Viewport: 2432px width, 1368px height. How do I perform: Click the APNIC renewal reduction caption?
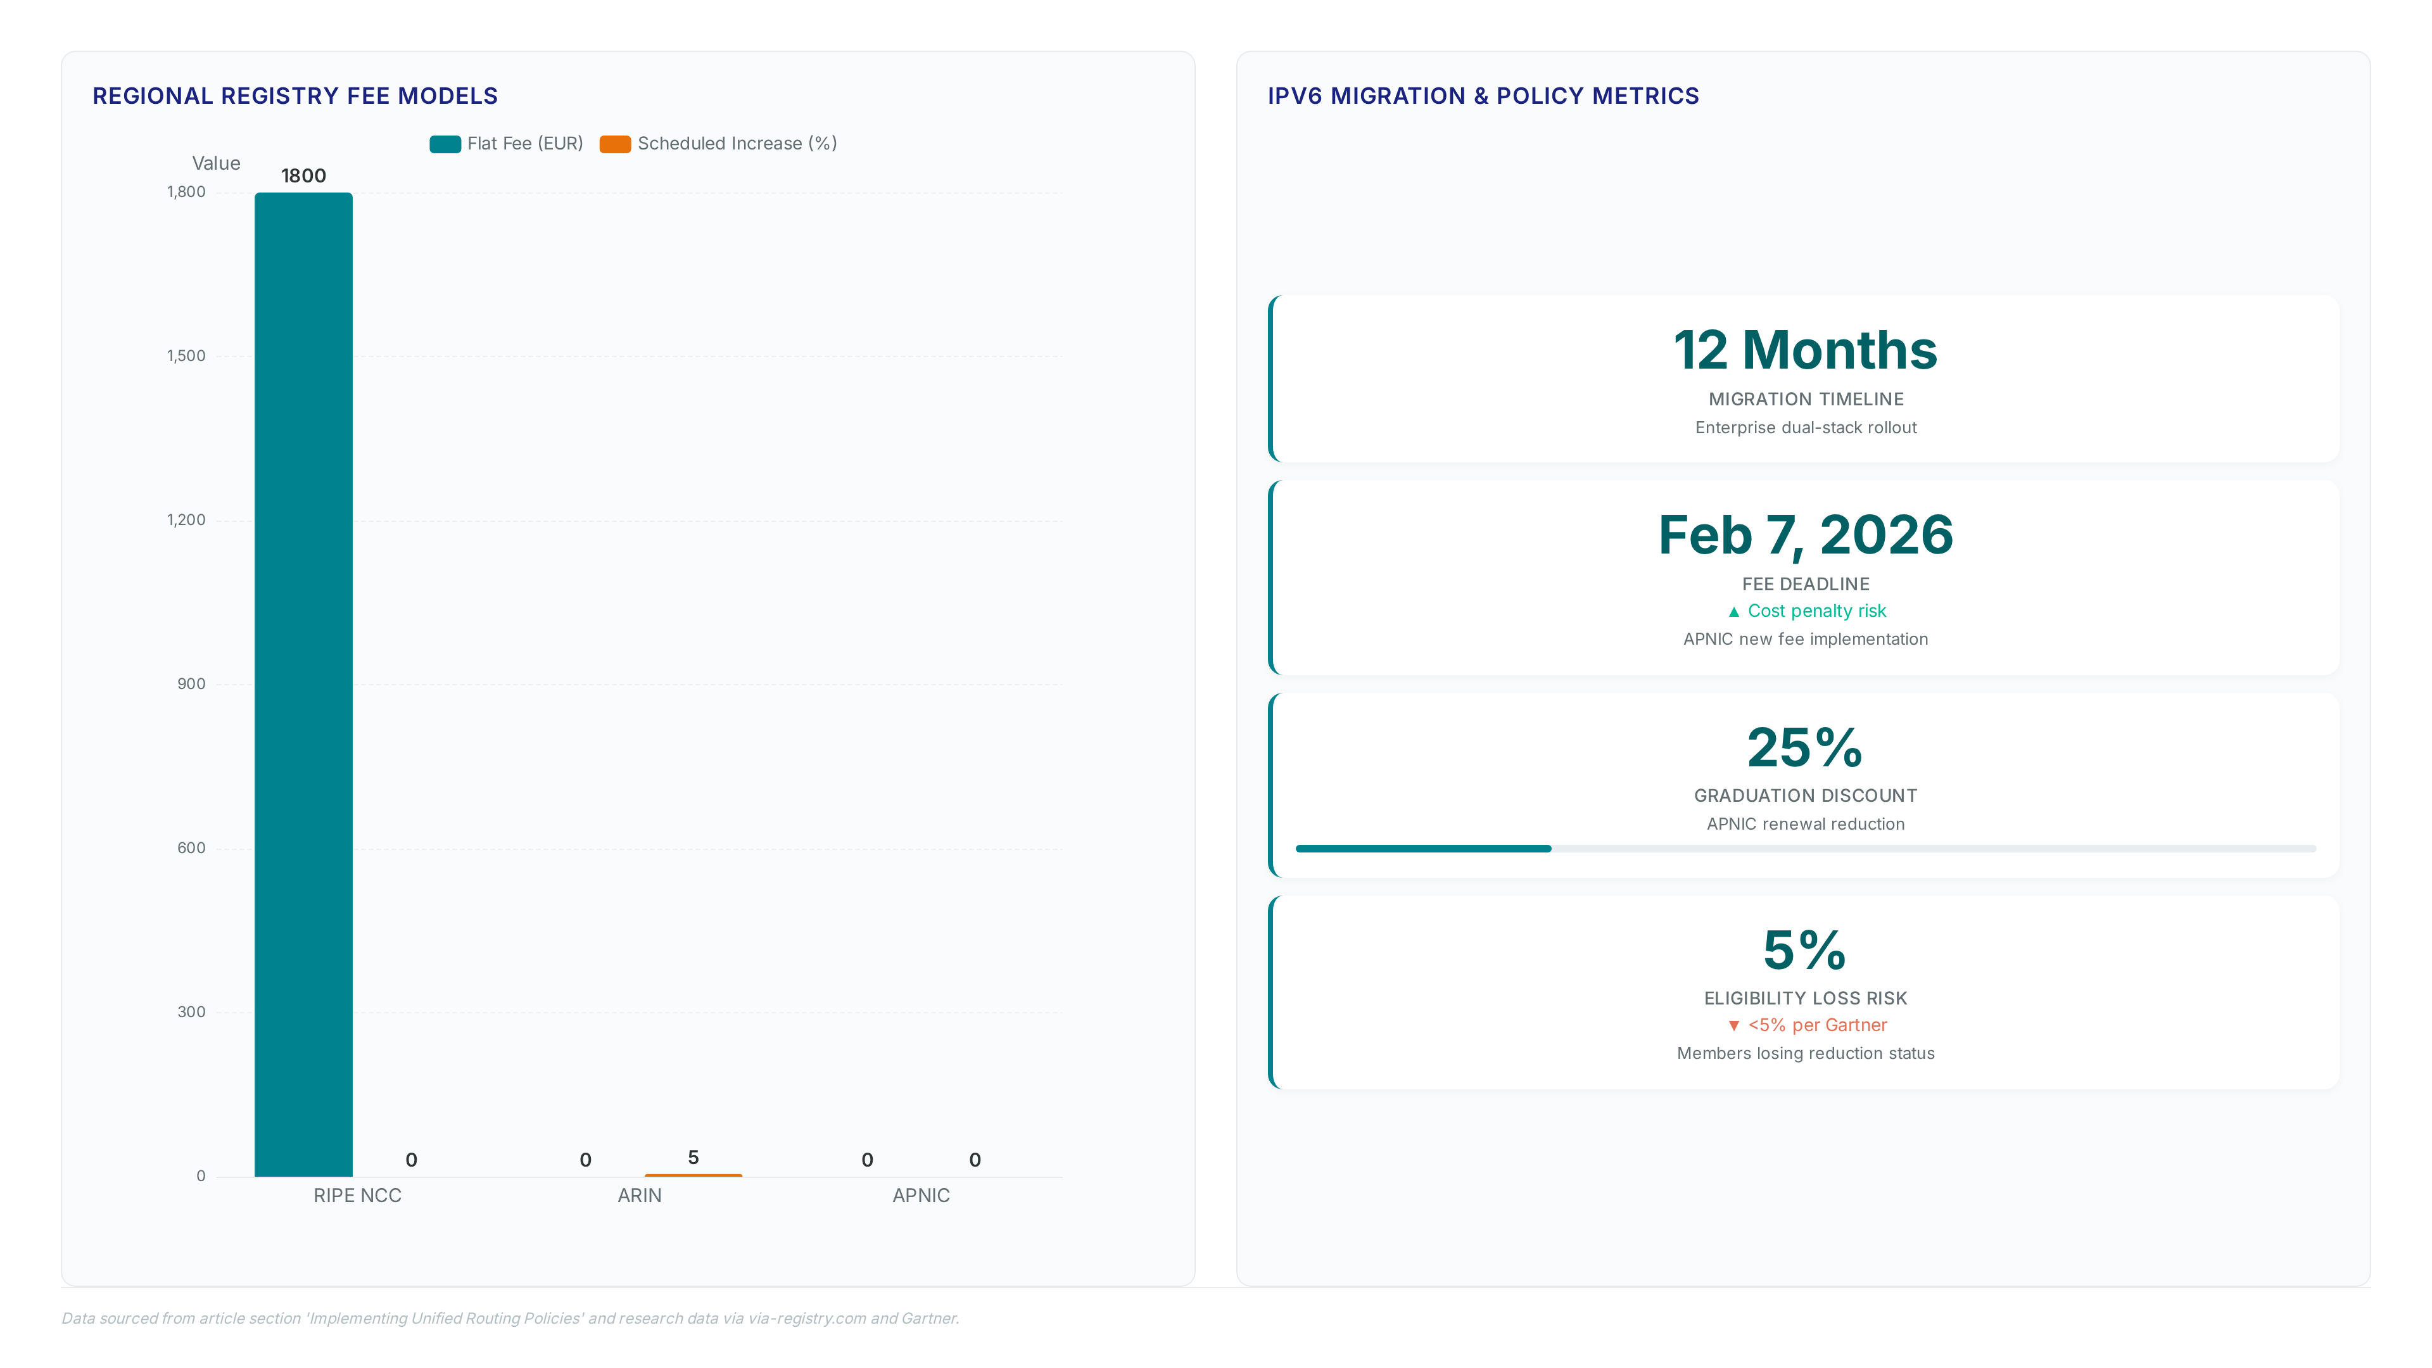click(x=1805, y=824)
